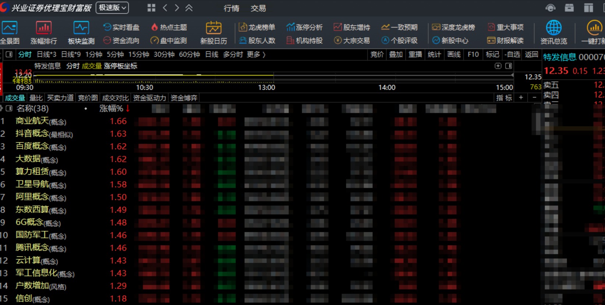Viewport: 605px width, 305px height.
Task: Remove from watchlist with -自选
Action: tap(512, 54)
